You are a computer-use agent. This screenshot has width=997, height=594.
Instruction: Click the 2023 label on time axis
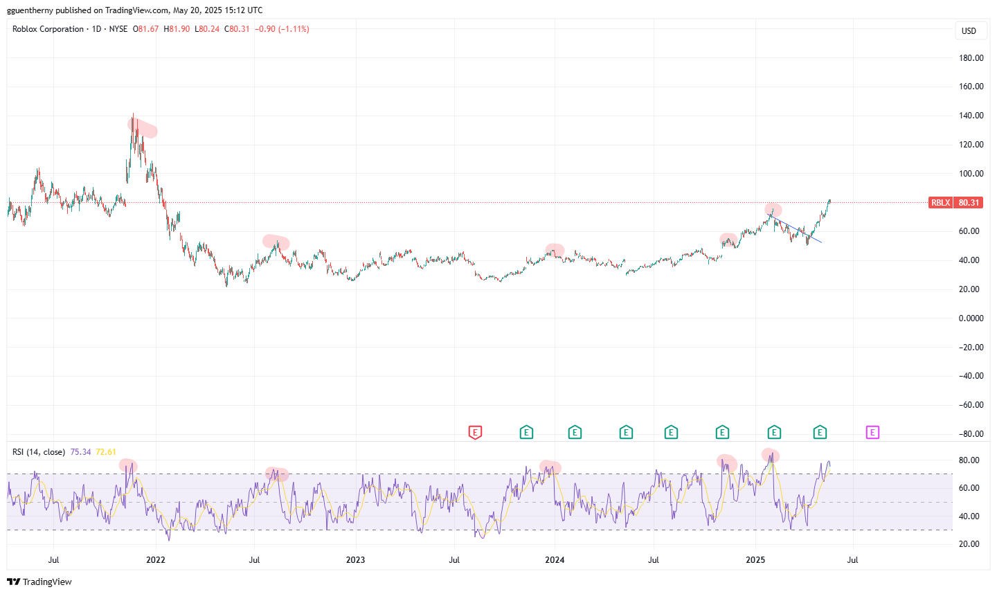coord(355,560)
